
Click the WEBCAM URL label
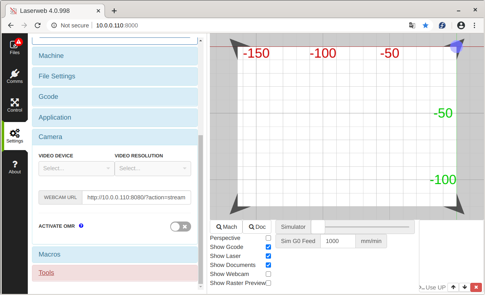click(60, 198)
